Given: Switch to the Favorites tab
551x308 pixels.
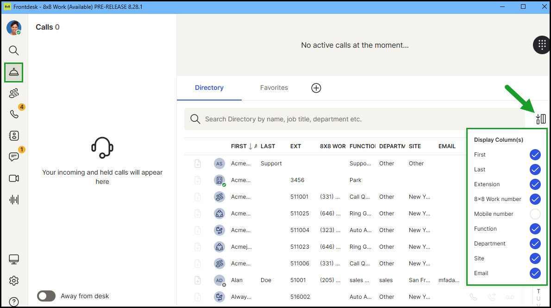Looking at the screenshot, I should (x=274, y=88).
